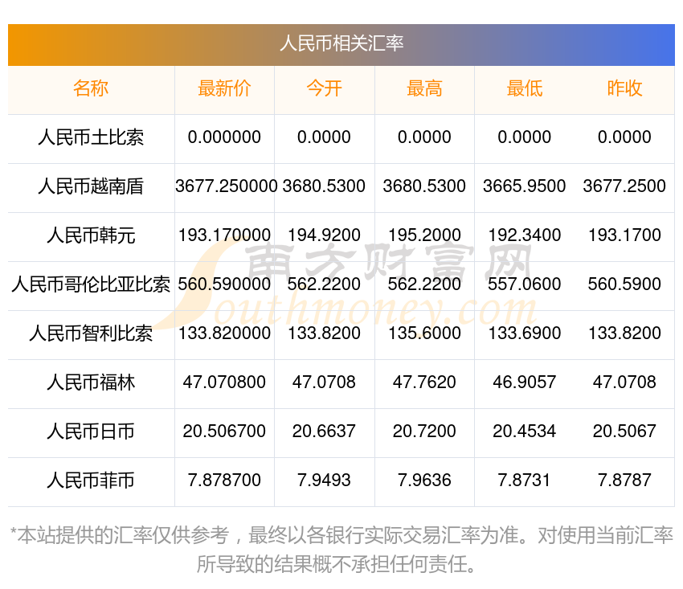This screenshot has height=589, width=683.
Task: Click the disclaimer line 所导致的结果概不承担任何责任
Action: (x=336, y=564)
